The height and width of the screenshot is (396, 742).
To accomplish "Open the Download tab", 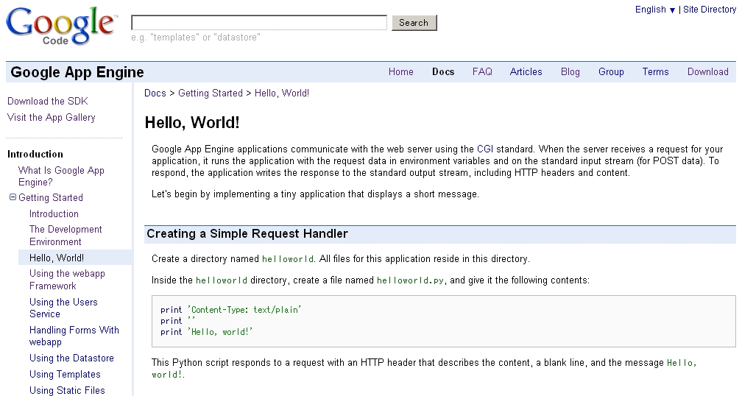I will click(708, 72).
